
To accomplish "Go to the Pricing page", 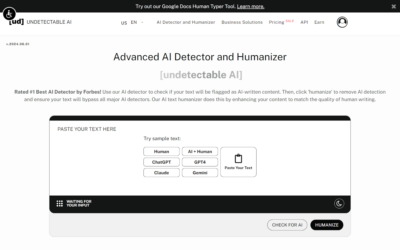I will click(x=276, y=22).
